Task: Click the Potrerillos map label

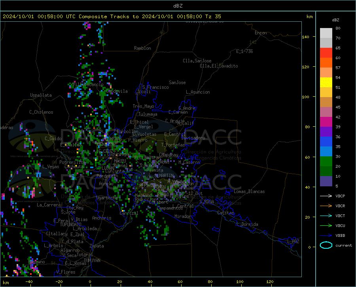Action: pyautogui.click(x=72, y=162)
